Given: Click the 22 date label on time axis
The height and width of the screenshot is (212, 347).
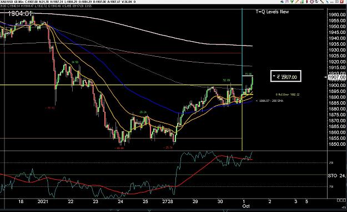Looking at the screenshot, I should tap(71, 201).
